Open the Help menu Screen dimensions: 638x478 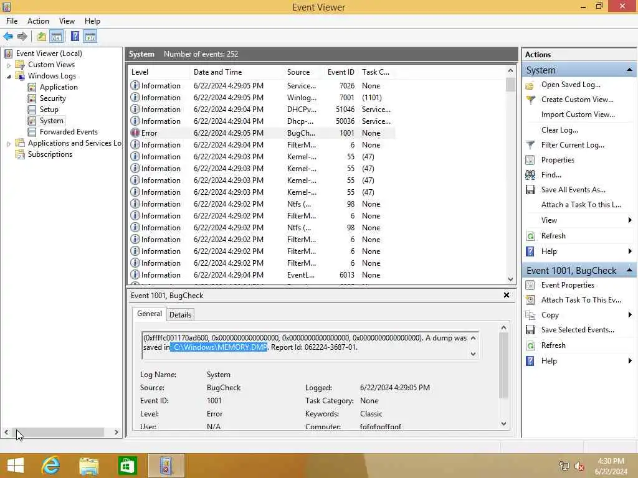92,21
